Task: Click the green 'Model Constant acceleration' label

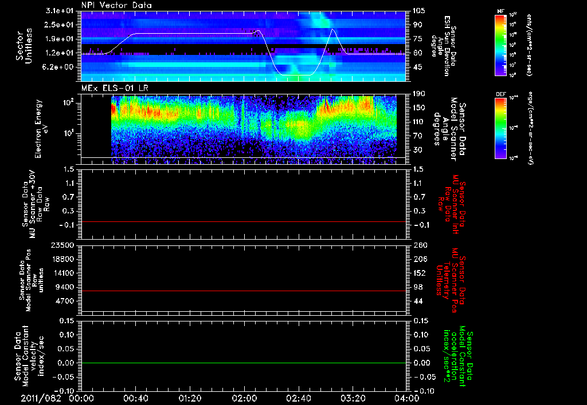Action: 458,356
